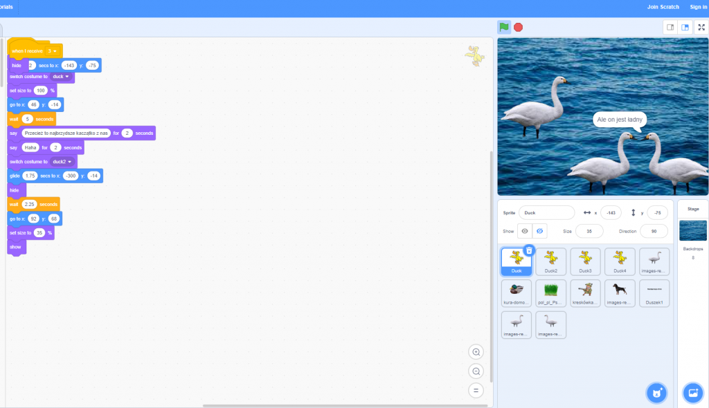Open the Choose a Backdrop button
The height and width of the screenshot is (408, 709).
coord(692,393)
